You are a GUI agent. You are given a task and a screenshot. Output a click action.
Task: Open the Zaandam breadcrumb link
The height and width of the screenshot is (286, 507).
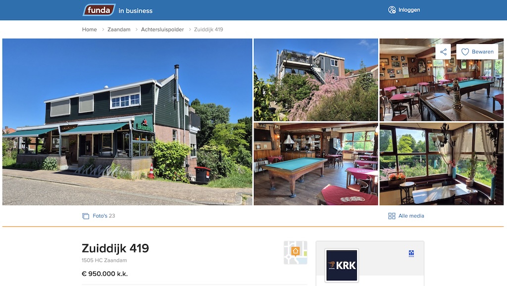point(119,29)
